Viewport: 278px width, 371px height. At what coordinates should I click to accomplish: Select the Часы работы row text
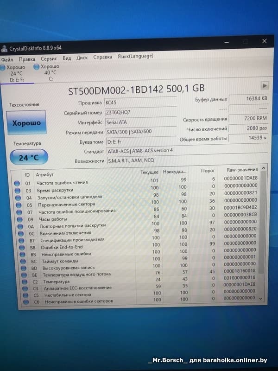(x=53, y=219)
